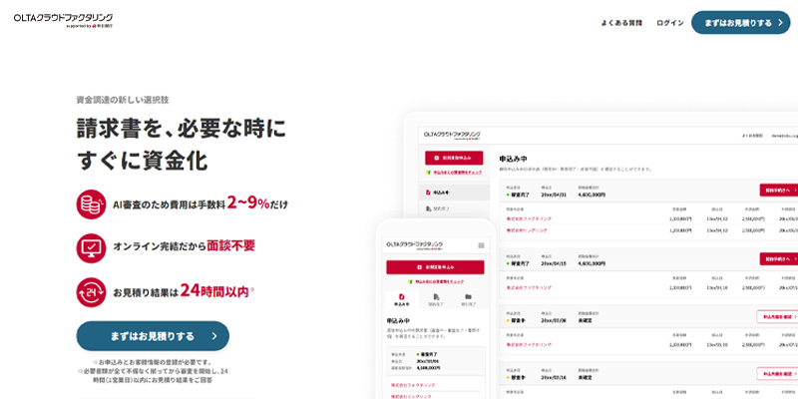Click the large まずはお見積りする button below features

coord(153,336)
